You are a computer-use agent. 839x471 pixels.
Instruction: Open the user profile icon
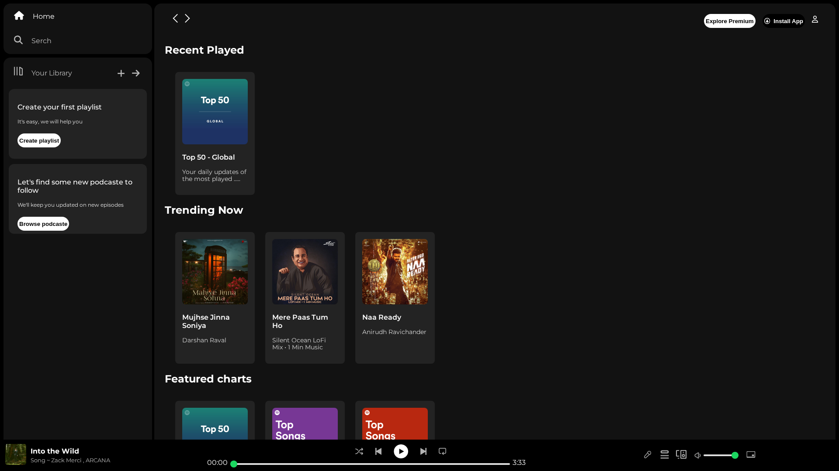(815, 20)
